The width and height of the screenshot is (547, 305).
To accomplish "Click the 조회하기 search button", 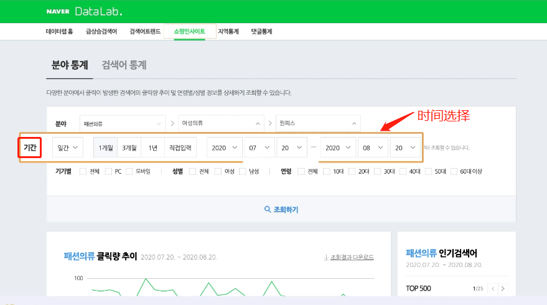I will 281,209.
